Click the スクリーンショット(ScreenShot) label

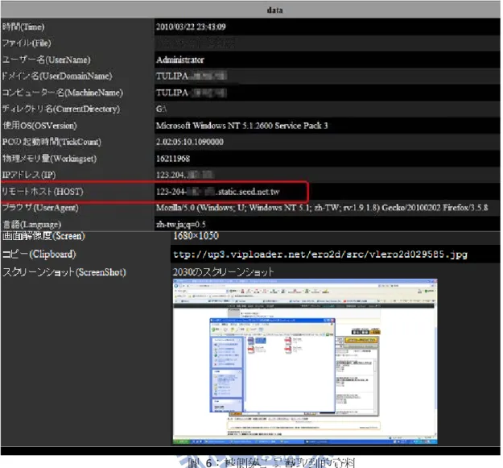(x=64, y=272)
